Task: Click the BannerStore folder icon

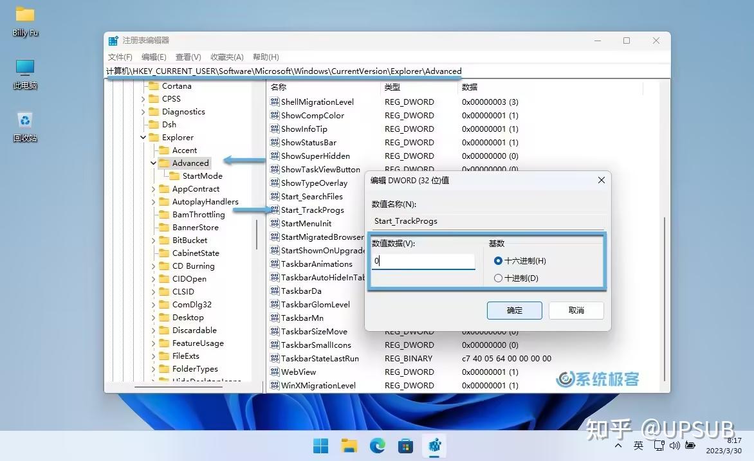Action: (164, 228)
